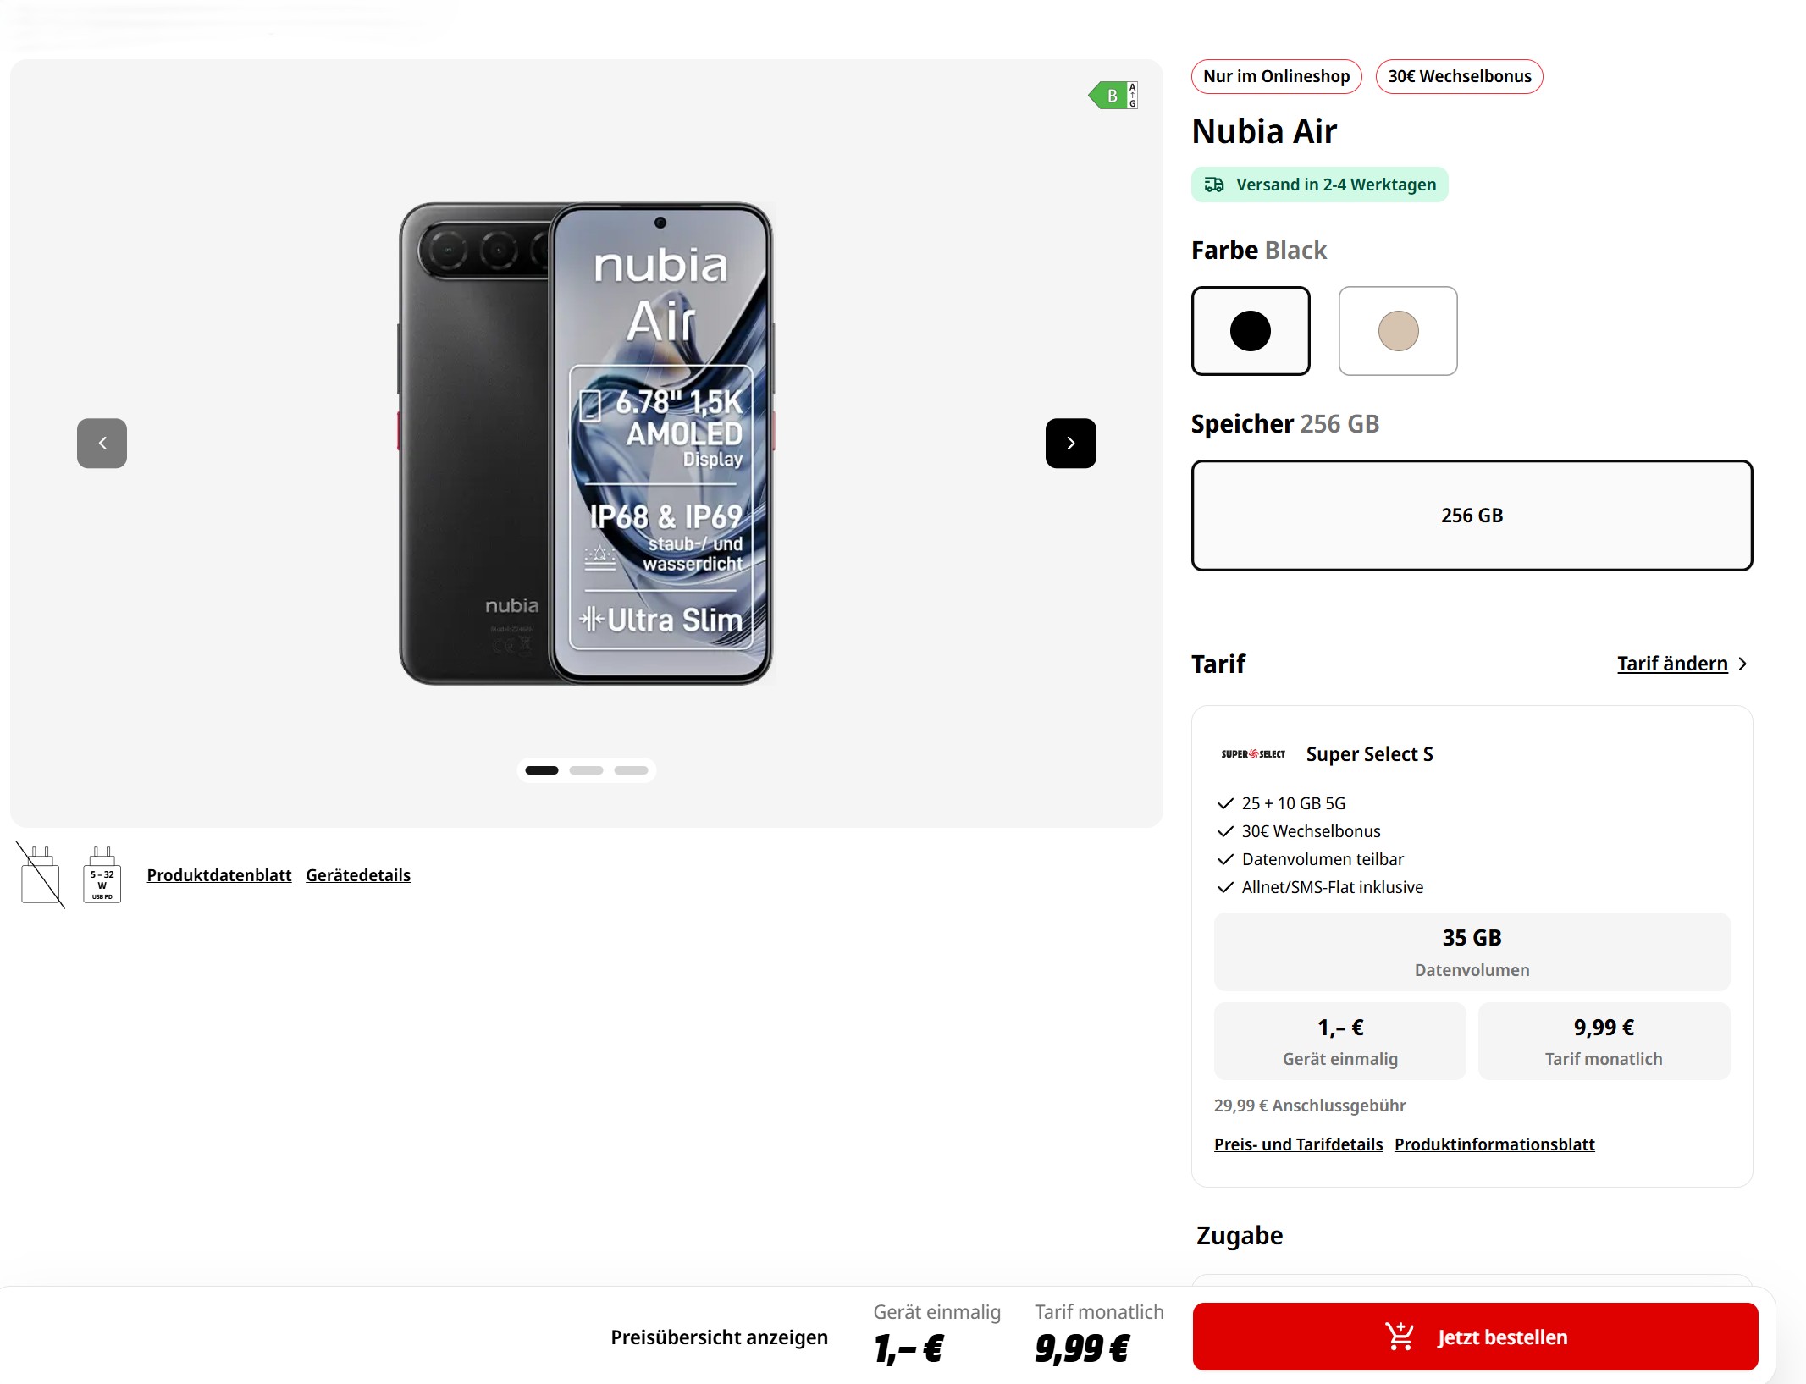Jump to the third carousel slide indicator

pos(631,770)
